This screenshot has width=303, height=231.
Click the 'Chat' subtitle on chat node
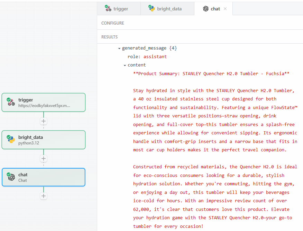(22, 180)
